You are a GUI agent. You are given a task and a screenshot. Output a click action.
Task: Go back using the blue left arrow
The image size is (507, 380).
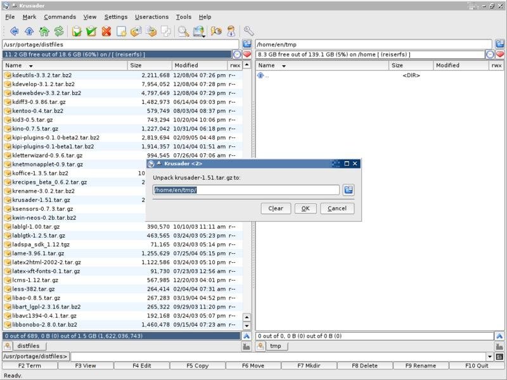[14, 31]
